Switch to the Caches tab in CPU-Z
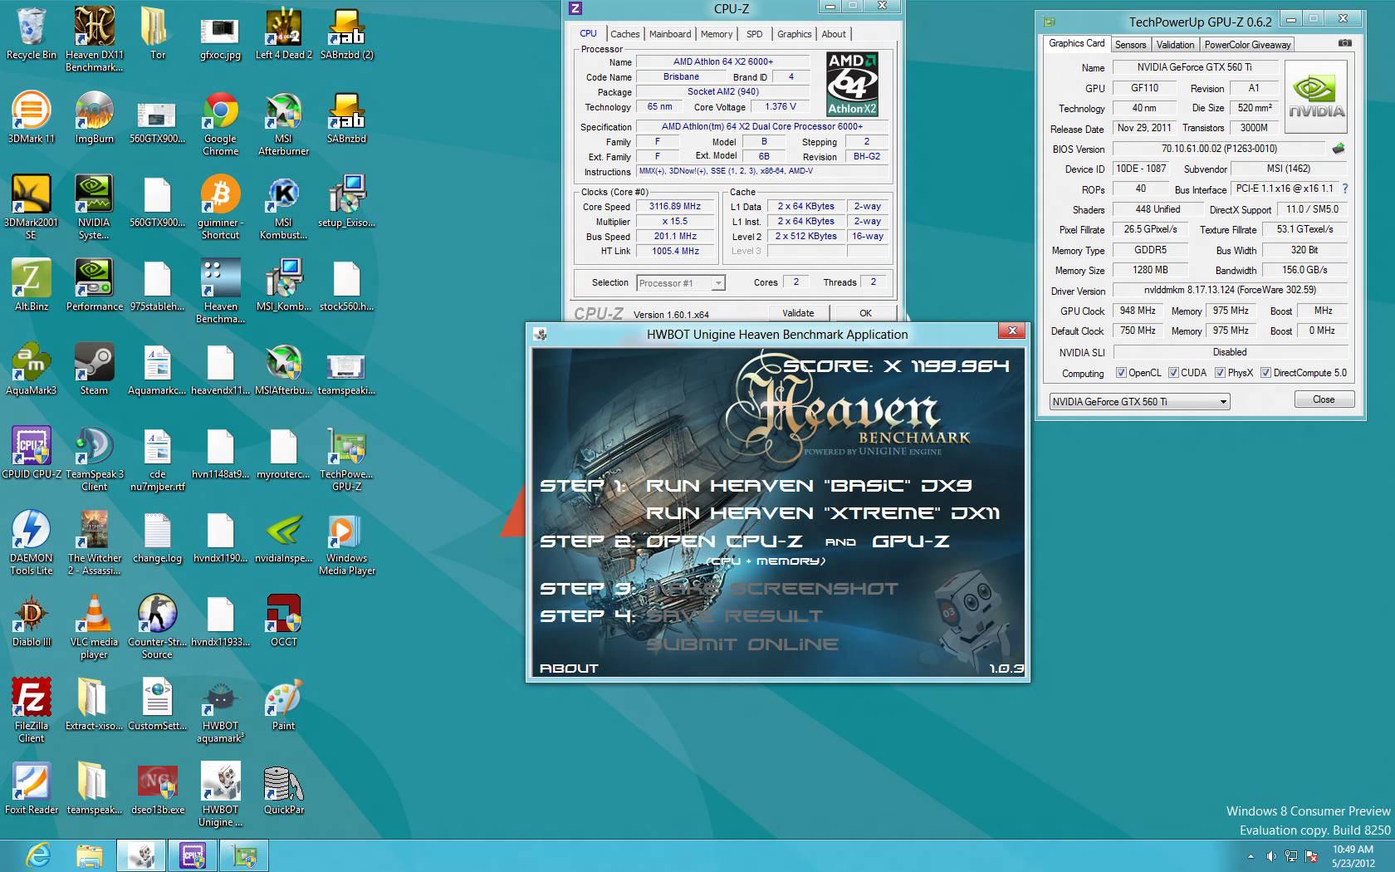 tap(624, 34)
